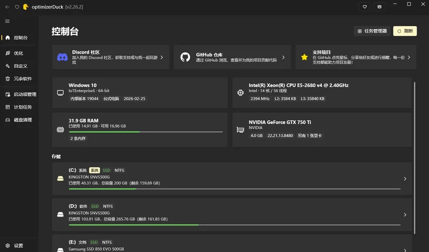Click the 任务管理器 button
The image size is (429, 252).
(372, 31)
